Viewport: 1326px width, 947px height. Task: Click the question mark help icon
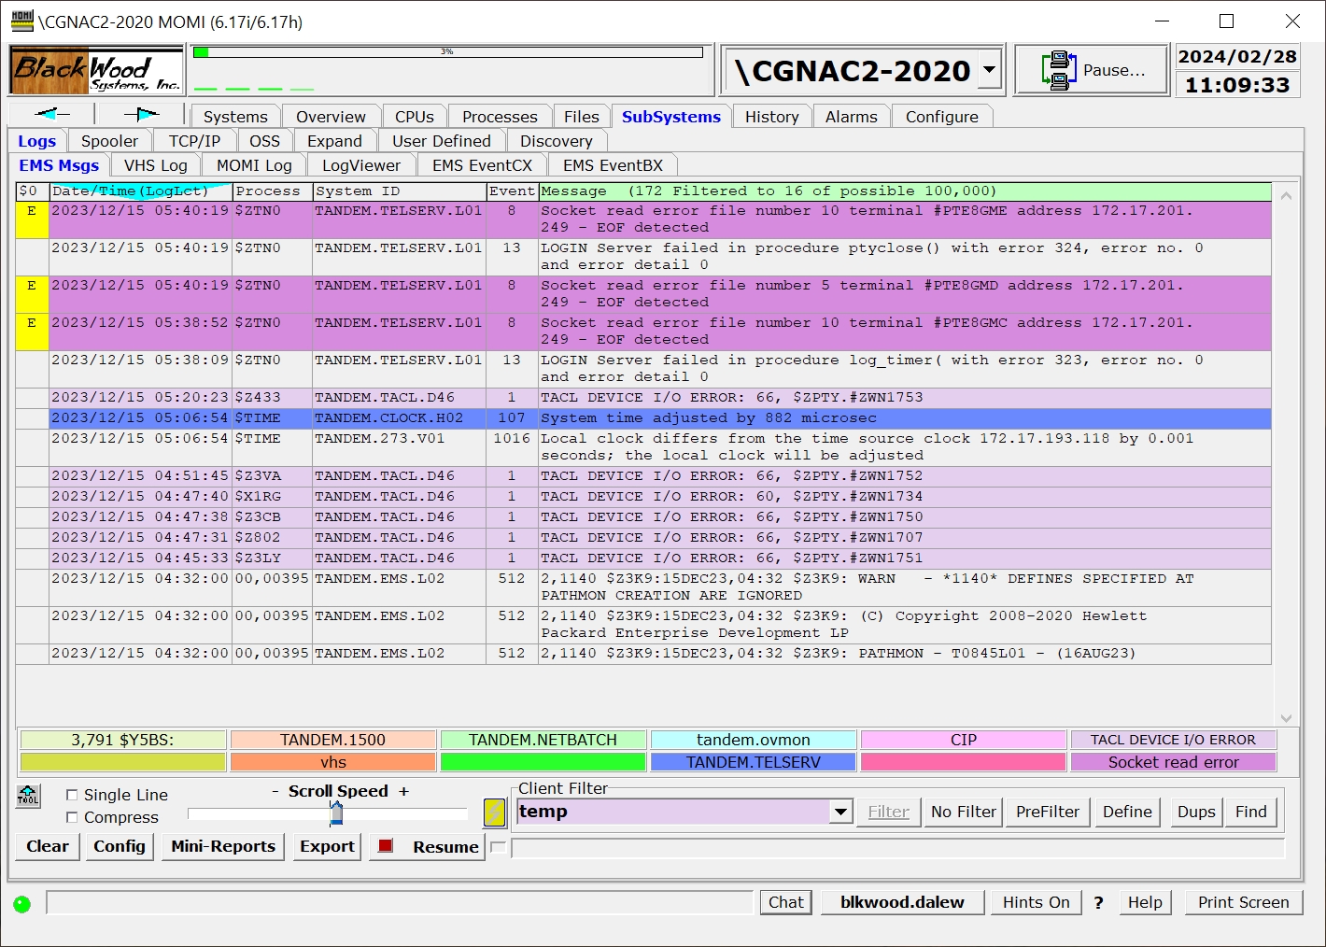1098,902
